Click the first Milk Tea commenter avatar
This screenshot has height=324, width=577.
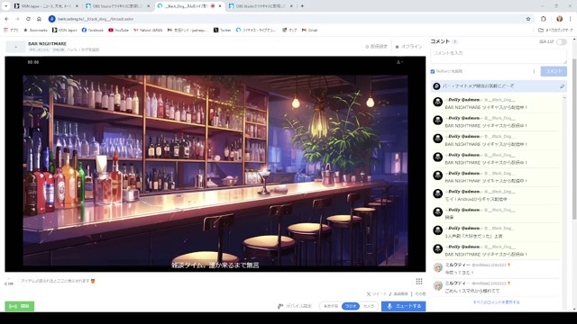(x=437, y=267)
